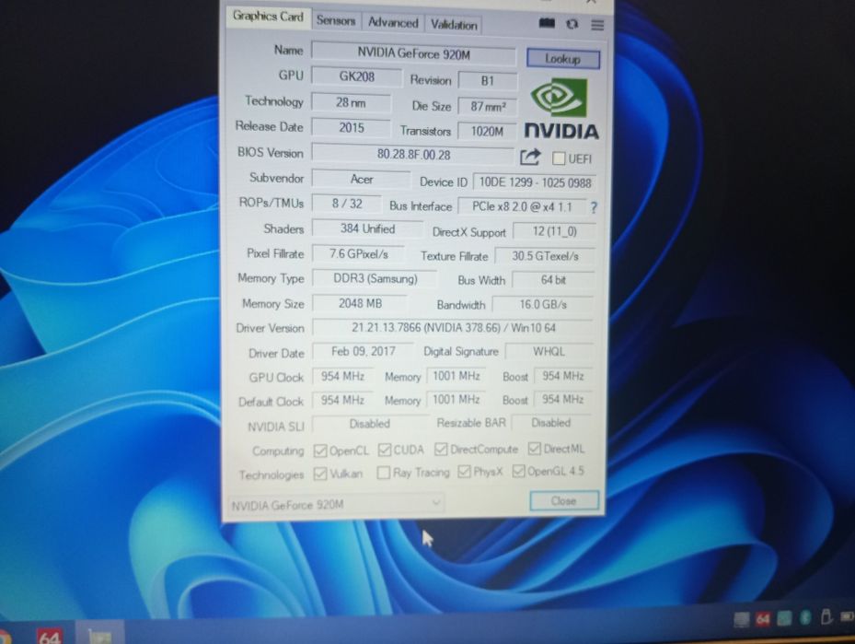Click the Bus Width value 64 bit
This screenshot has width=855, height=644.
click(x=553, y=280)
